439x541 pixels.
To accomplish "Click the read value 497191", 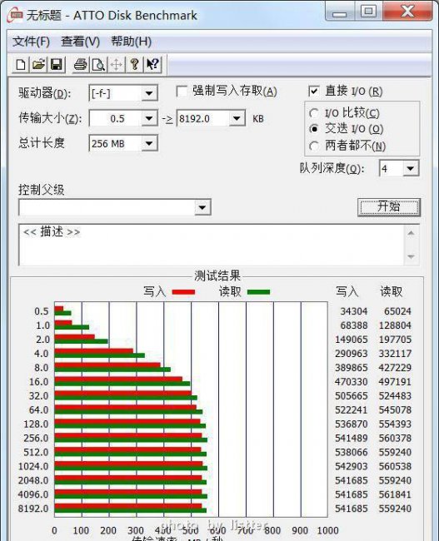I will (x=395, y=382).
